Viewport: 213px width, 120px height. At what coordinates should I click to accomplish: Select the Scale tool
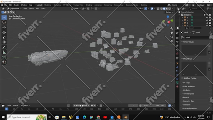click(4, 37)
